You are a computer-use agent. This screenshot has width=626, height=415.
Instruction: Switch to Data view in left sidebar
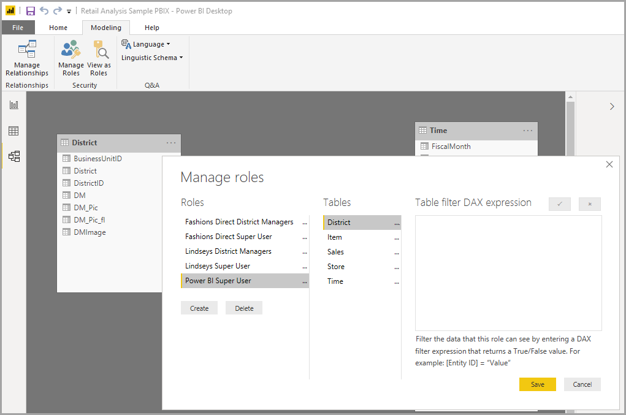click(x=13, y=131)
